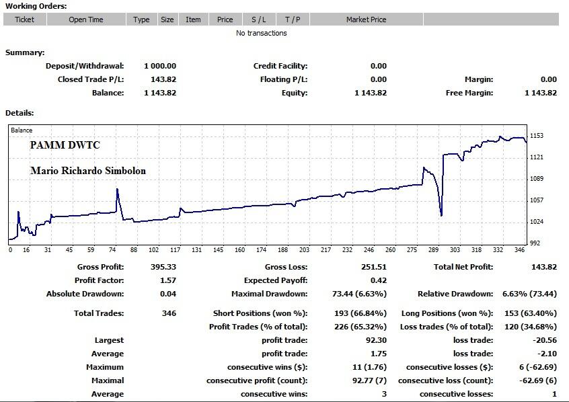Select the Equity value 1 143.82

click(371, 93)
